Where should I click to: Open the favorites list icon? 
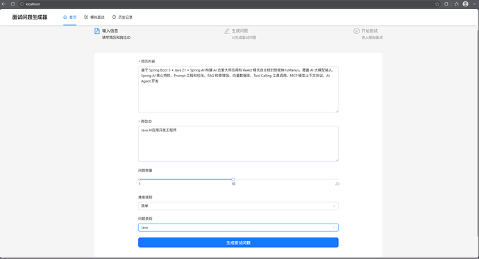(456, 4)
